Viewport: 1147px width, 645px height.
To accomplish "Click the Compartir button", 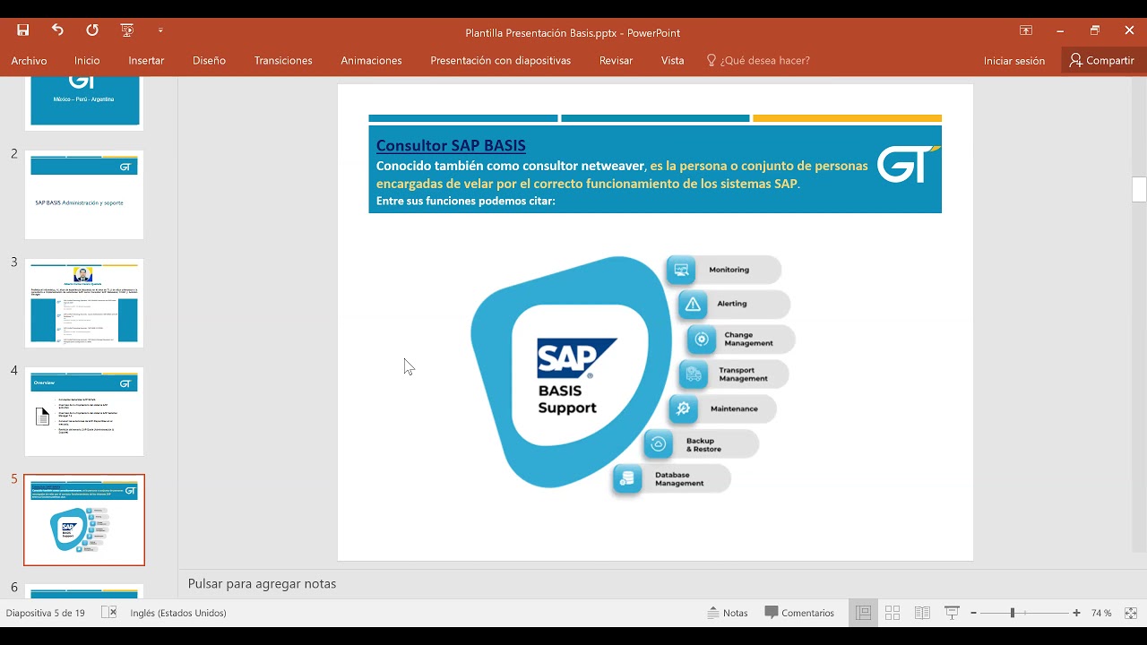I will click(1102, 61).
